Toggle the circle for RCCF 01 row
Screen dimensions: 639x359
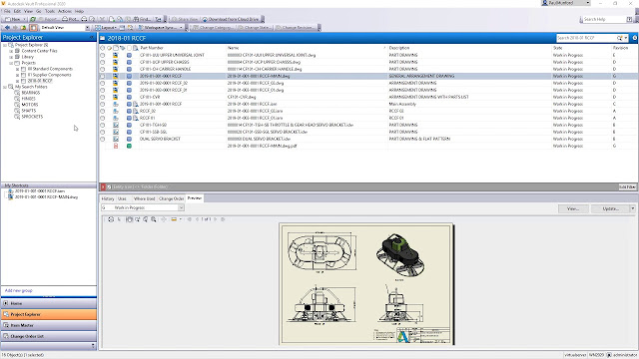(x=102, y=118)
